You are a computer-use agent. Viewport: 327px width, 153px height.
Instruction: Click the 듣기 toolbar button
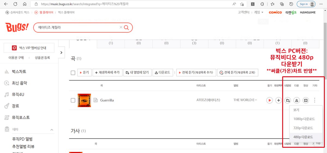[x=84, y=73]
